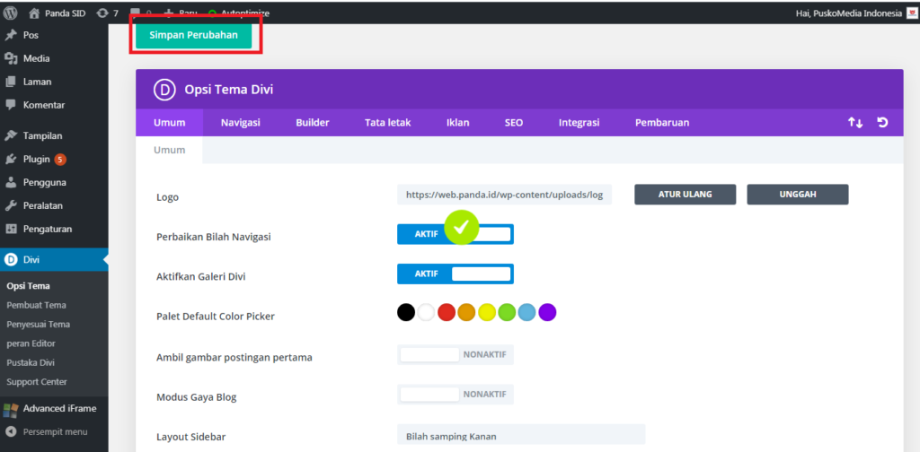Click Simpan Perubahan button
Viewport: 920px width, 452px height.
[194, 35]
